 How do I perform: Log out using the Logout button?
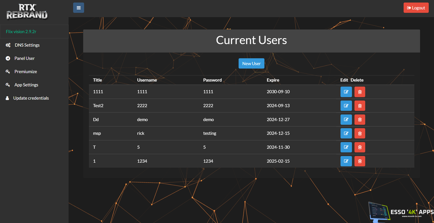pos(416,8)
